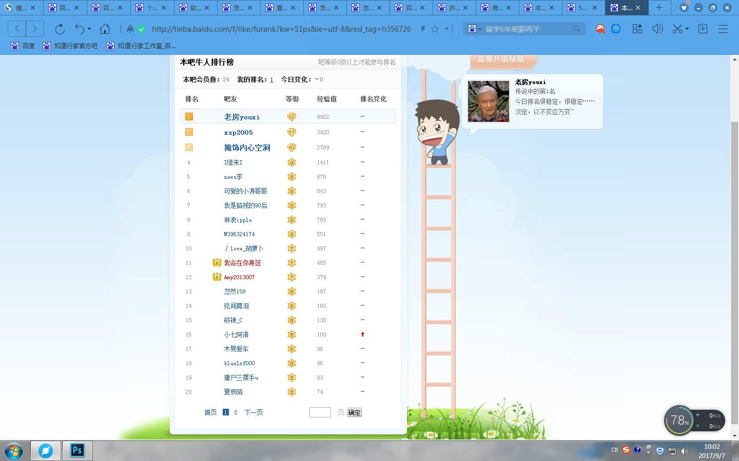The width and height of the screenshot is (739, 461).
Task: Click the crown badge beside 我会在你身边
Action: tap(217, 263)
